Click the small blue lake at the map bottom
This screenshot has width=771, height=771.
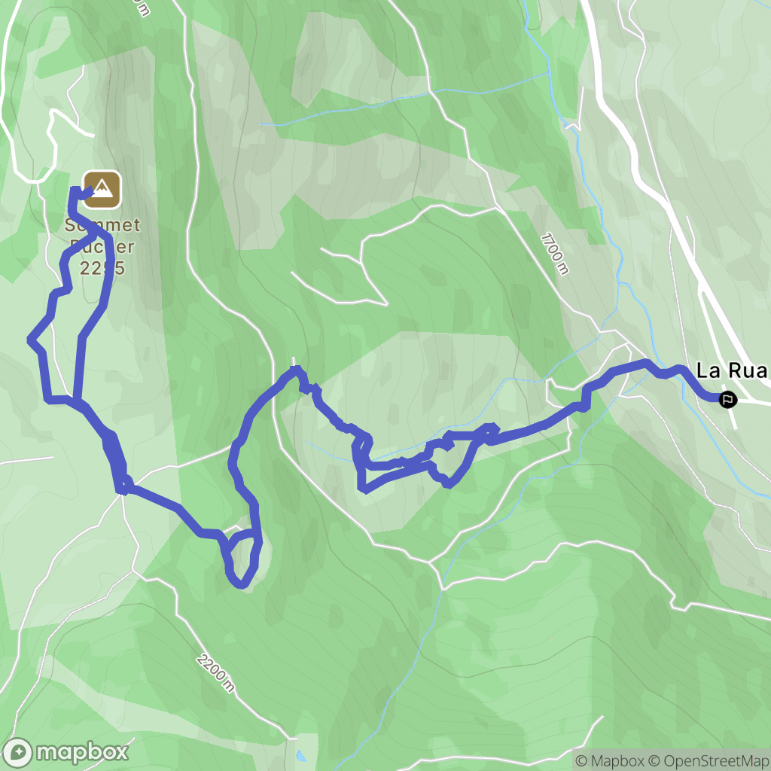(x=300, y=756)
